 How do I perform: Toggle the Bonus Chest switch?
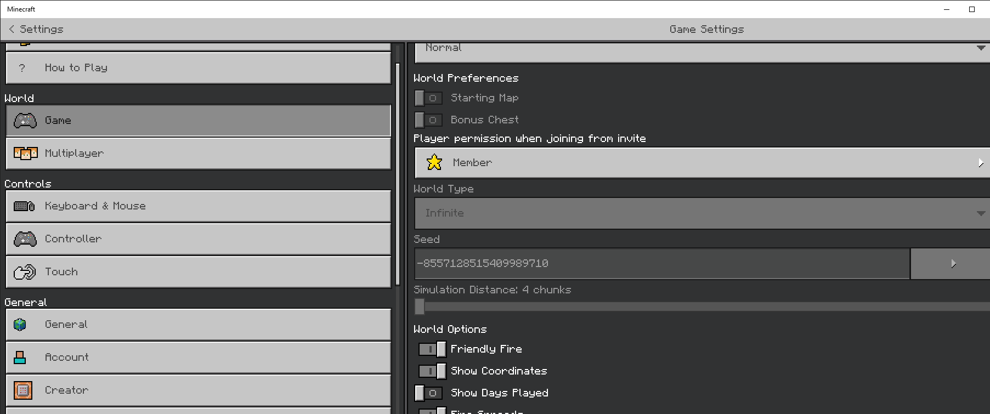(428, 120)
